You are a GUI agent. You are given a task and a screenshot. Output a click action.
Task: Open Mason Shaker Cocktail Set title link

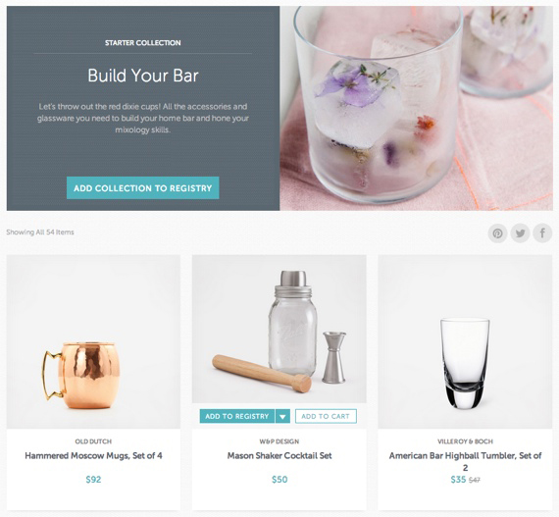click(279, 455)
